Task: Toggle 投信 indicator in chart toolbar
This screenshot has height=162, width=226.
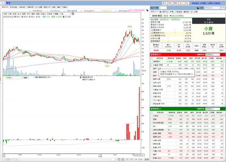Action: [x=14, y=14]
